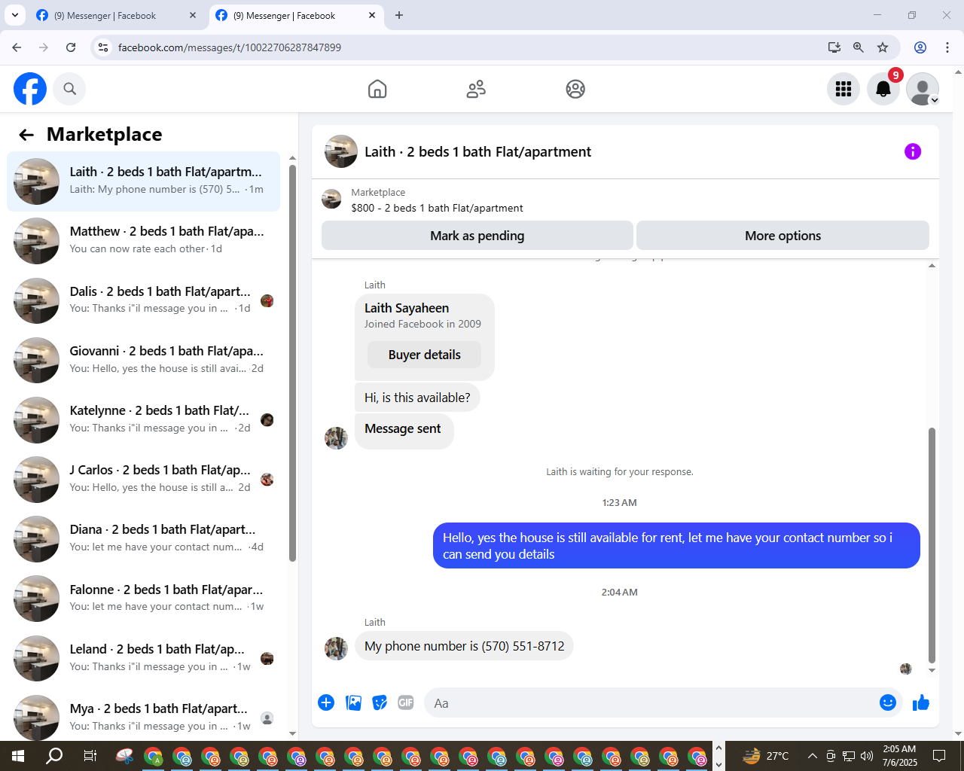Open the tab search dropdown arrow
The width and height of the screenshot is (964, 771).
[x=14, y=15]
